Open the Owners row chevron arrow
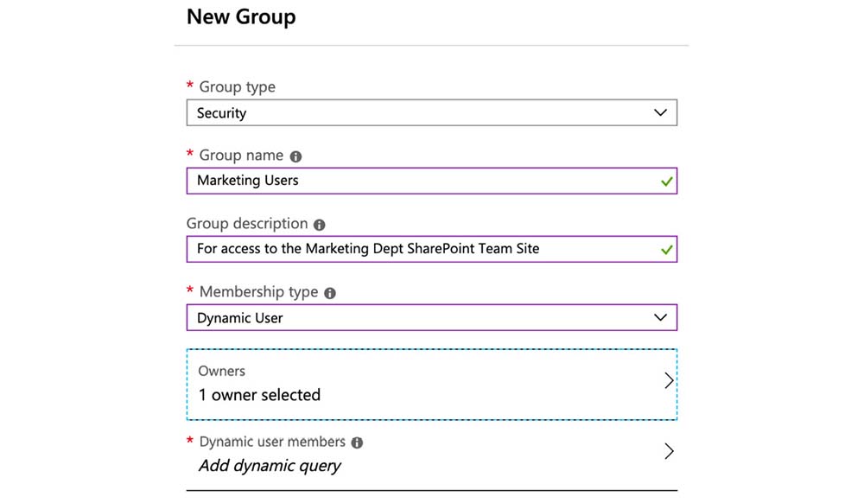Viewport: 864px width, 503px height. coord(668,380)
